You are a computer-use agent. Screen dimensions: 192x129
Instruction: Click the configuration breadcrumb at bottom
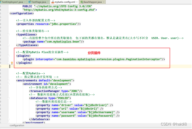(17, 126)
